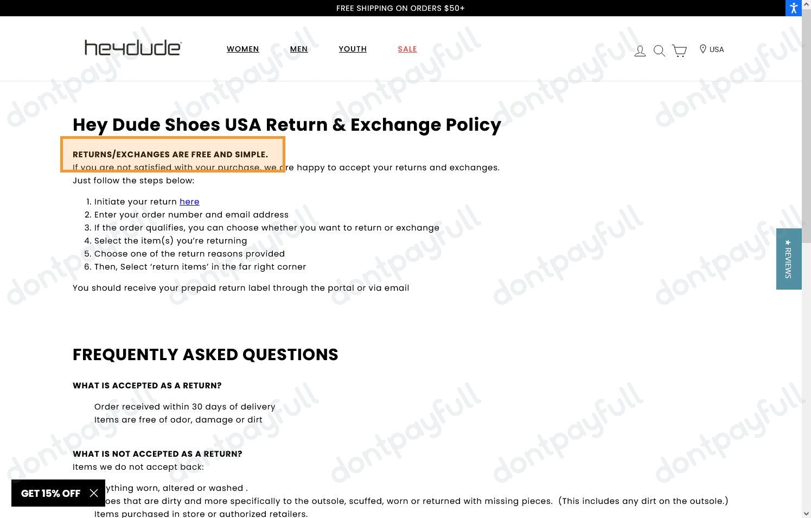Screen dimensions: 811x518
Task: Open the WOMEN menu
Action: click(x=242, y=49)
